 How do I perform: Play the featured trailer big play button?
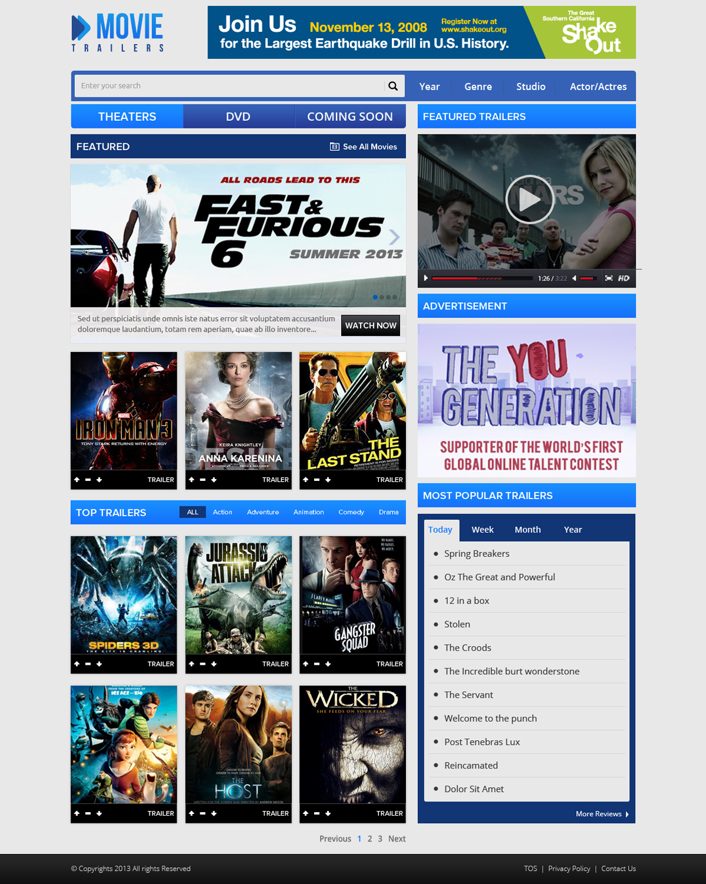tap(530, 200)
